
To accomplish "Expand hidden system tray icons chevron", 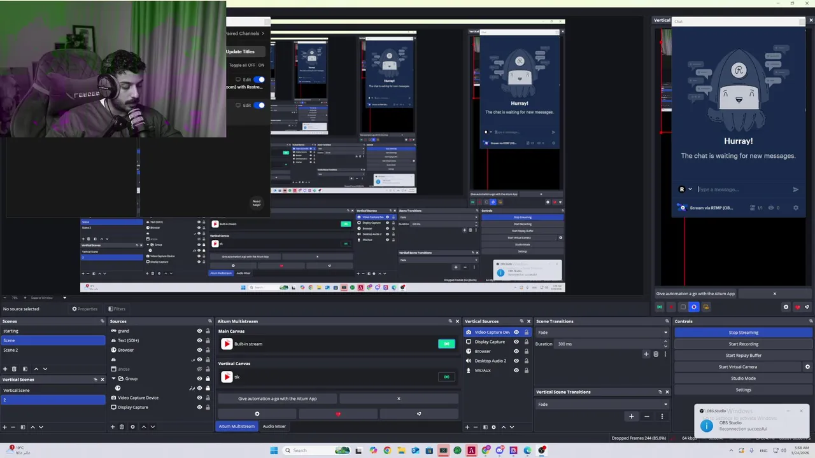I will 731,450.
